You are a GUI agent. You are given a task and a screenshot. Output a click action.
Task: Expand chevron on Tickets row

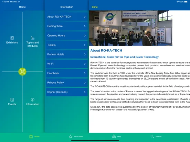85,45
